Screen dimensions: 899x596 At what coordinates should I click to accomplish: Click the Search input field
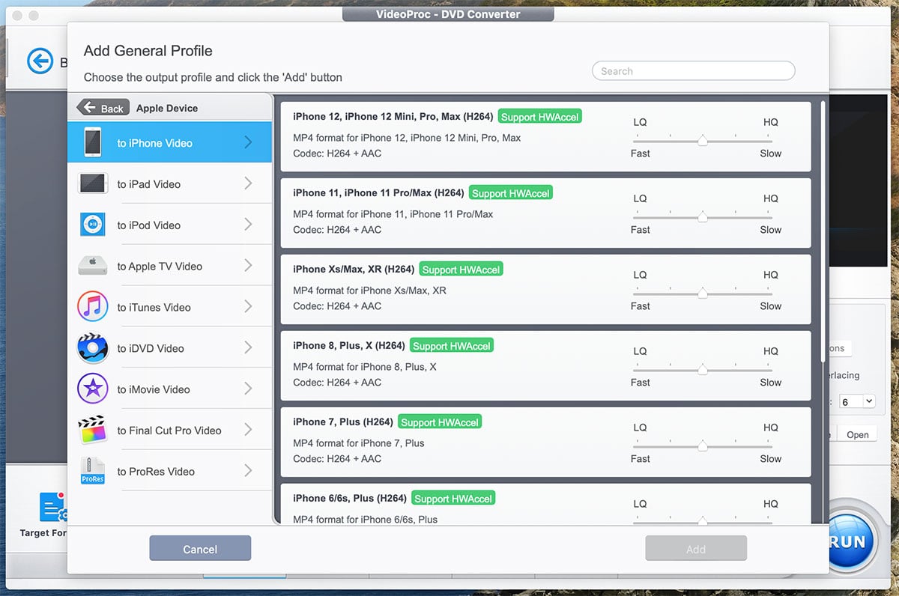click(693, 71)
